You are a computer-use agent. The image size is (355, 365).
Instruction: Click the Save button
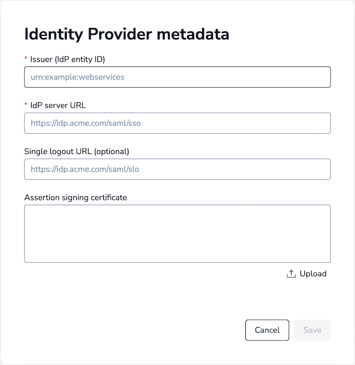tap(312, 330)
